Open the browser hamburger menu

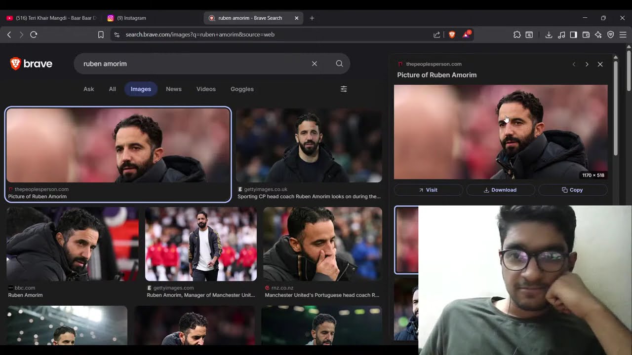click(x=623, y=35)
